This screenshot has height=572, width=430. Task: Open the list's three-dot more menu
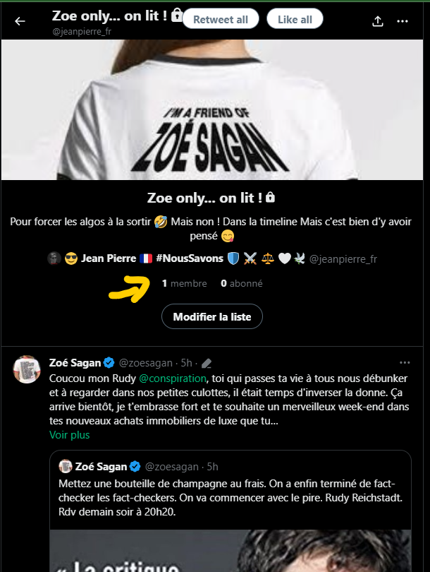point(403,21)
